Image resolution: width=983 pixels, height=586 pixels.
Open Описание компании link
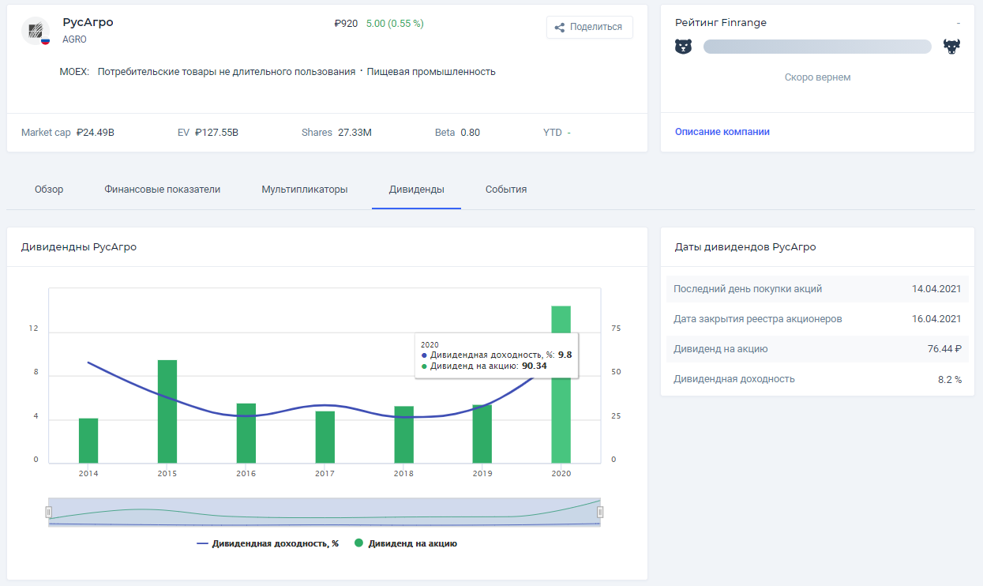pos(722,132)
